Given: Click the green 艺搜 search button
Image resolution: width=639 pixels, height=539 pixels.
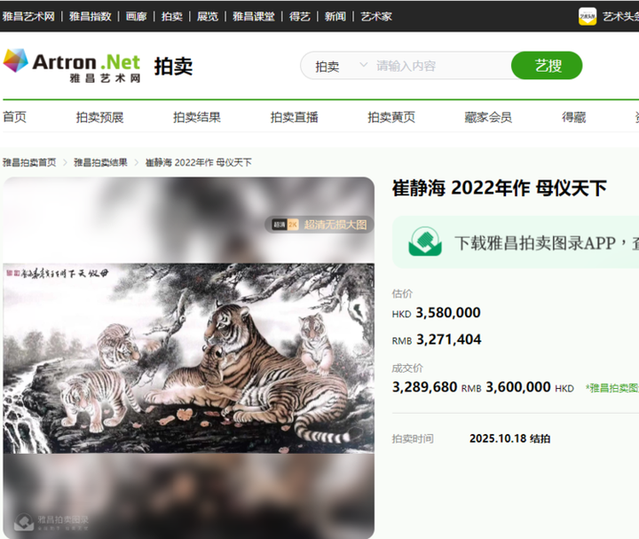Looking at the screenshot, I should 547,65.
